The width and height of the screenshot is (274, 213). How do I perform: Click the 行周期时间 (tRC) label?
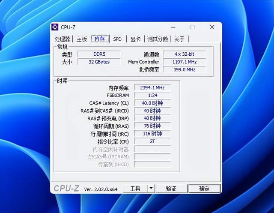tap(110, 134)
